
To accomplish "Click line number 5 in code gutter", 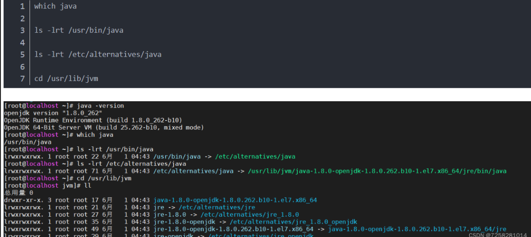I will [22, 54].
